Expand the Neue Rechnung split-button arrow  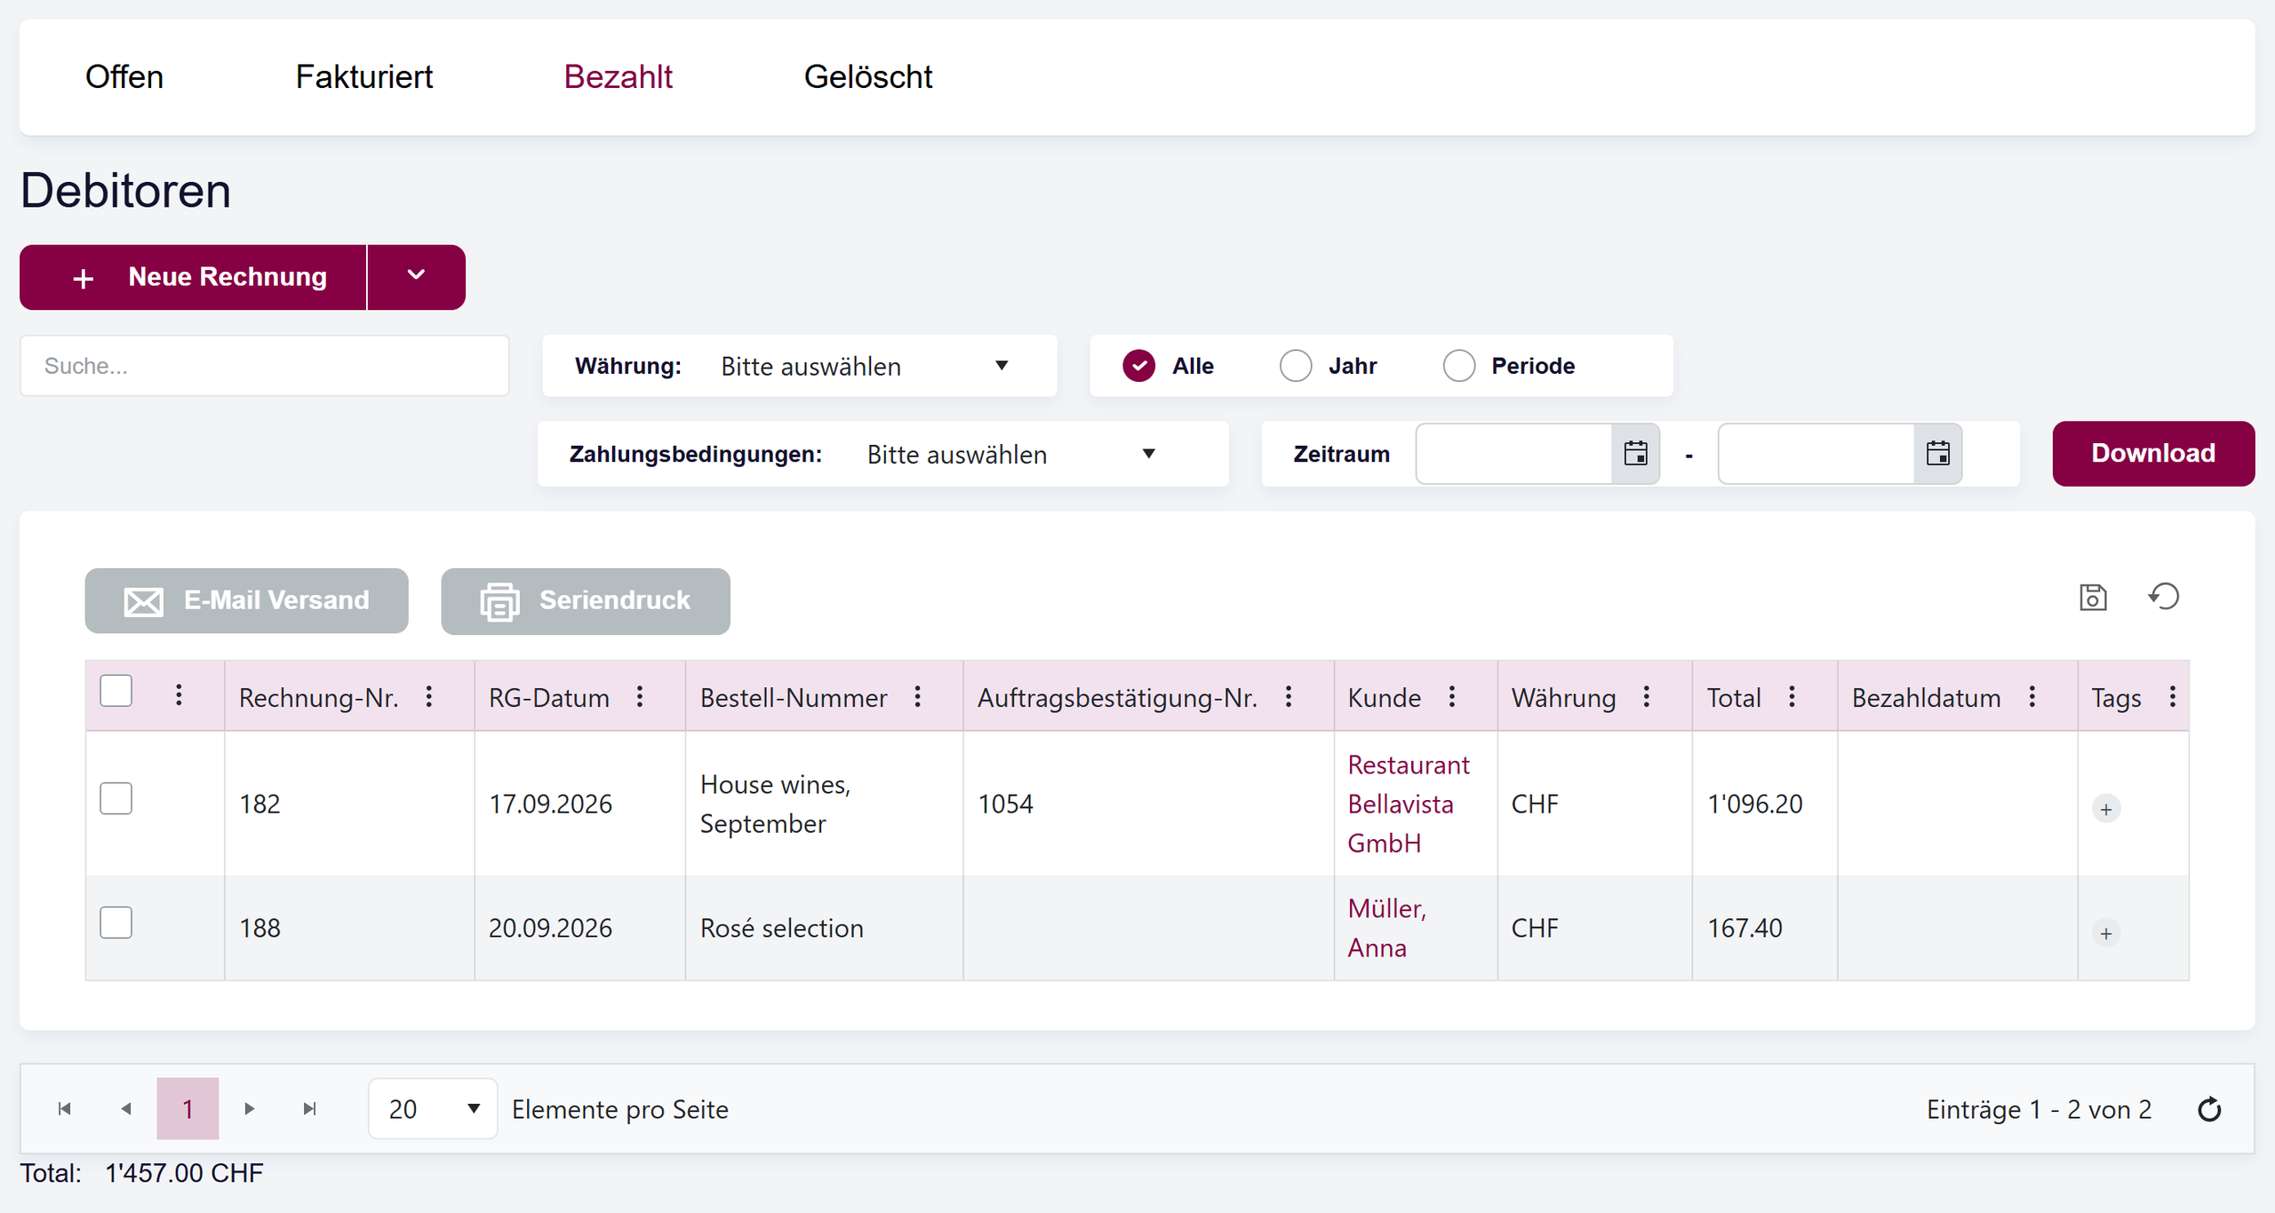[x=416, y=277]
